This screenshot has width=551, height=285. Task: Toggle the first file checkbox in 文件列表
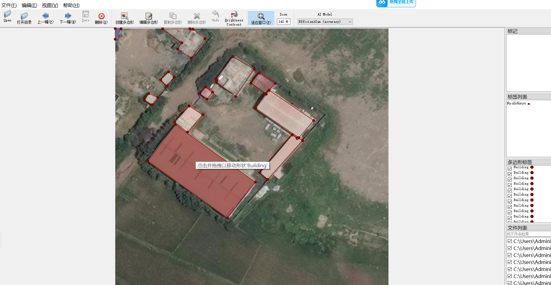[x=510, y=241]
